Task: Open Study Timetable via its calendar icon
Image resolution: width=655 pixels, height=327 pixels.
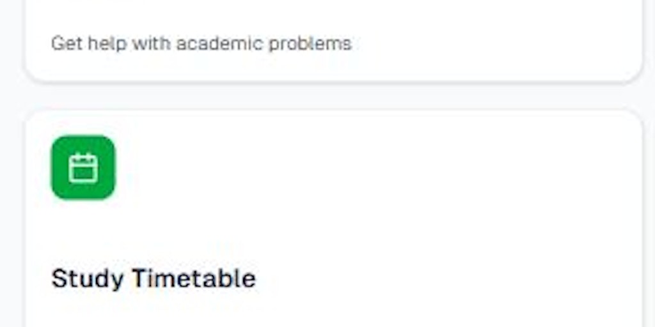Action: click(x=83, y=168)
